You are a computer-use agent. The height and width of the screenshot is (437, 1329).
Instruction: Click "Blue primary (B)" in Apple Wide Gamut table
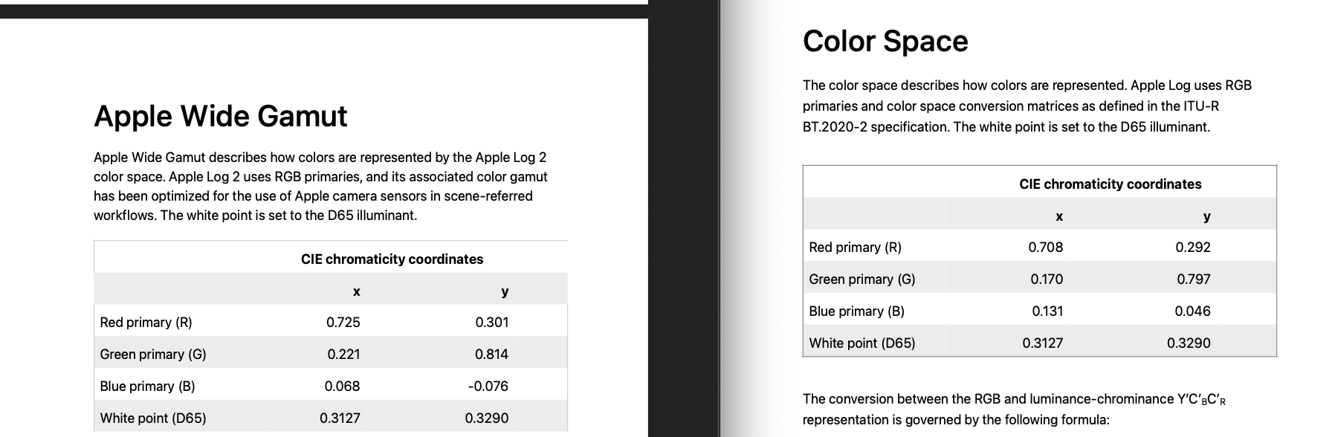coord(147,386)
